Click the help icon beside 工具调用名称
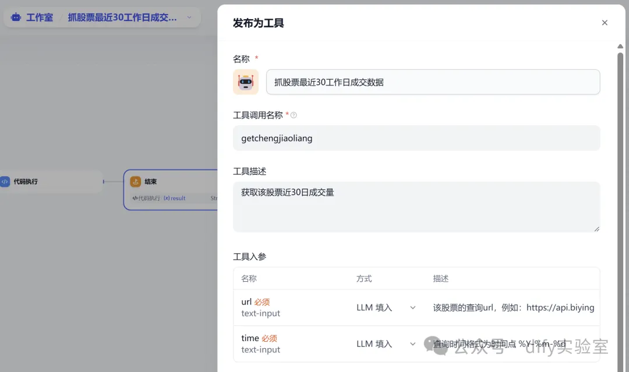Screen dimensions: 629x372 point(294,115)
